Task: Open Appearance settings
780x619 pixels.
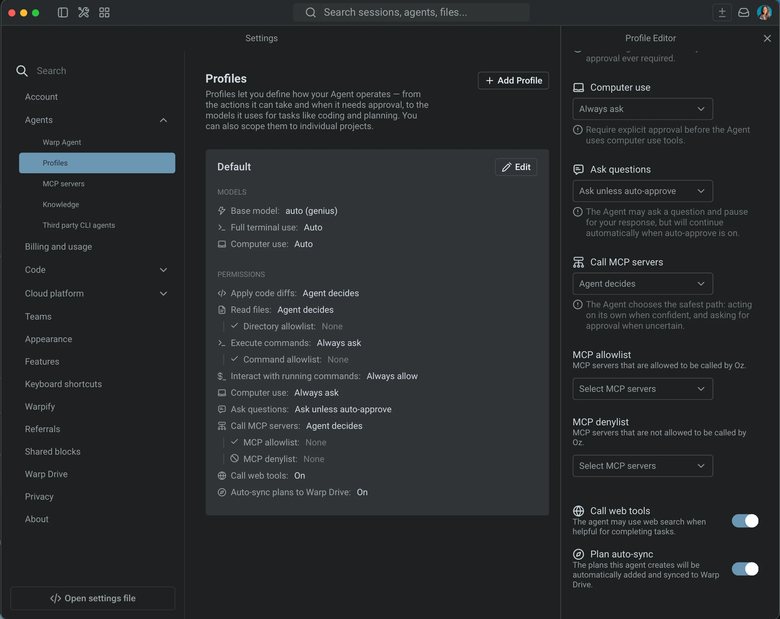Action: click(49, 339)
